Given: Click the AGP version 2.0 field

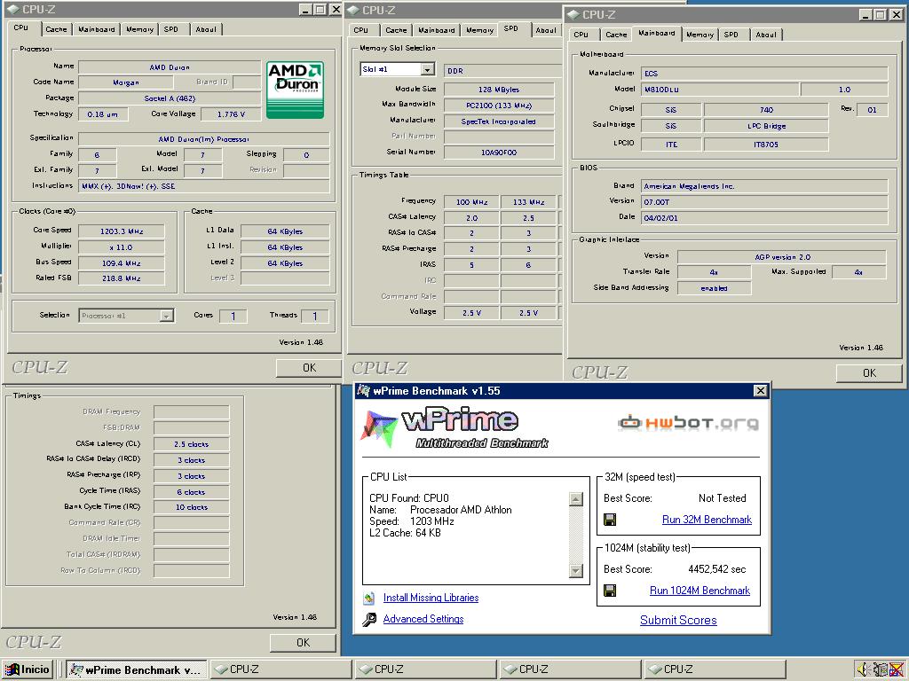Looking at the screenshot, I should click(x=781, y=257).
